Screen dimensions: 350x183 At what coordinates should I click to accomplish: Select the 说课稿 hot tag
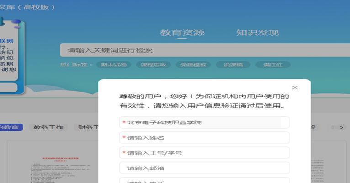pyautogui.click(x=233, y=65)
